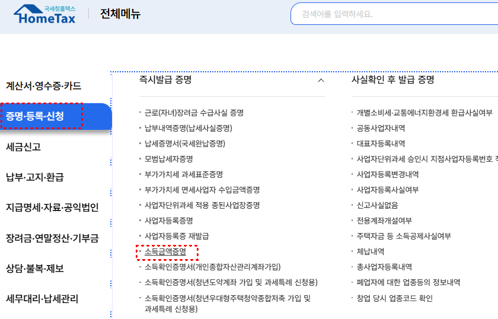The width and height of the screenshot is (498, 319).
Task: Open 폐업자에 대한 업종등의 정보내역 link
Action: [408, 282]
